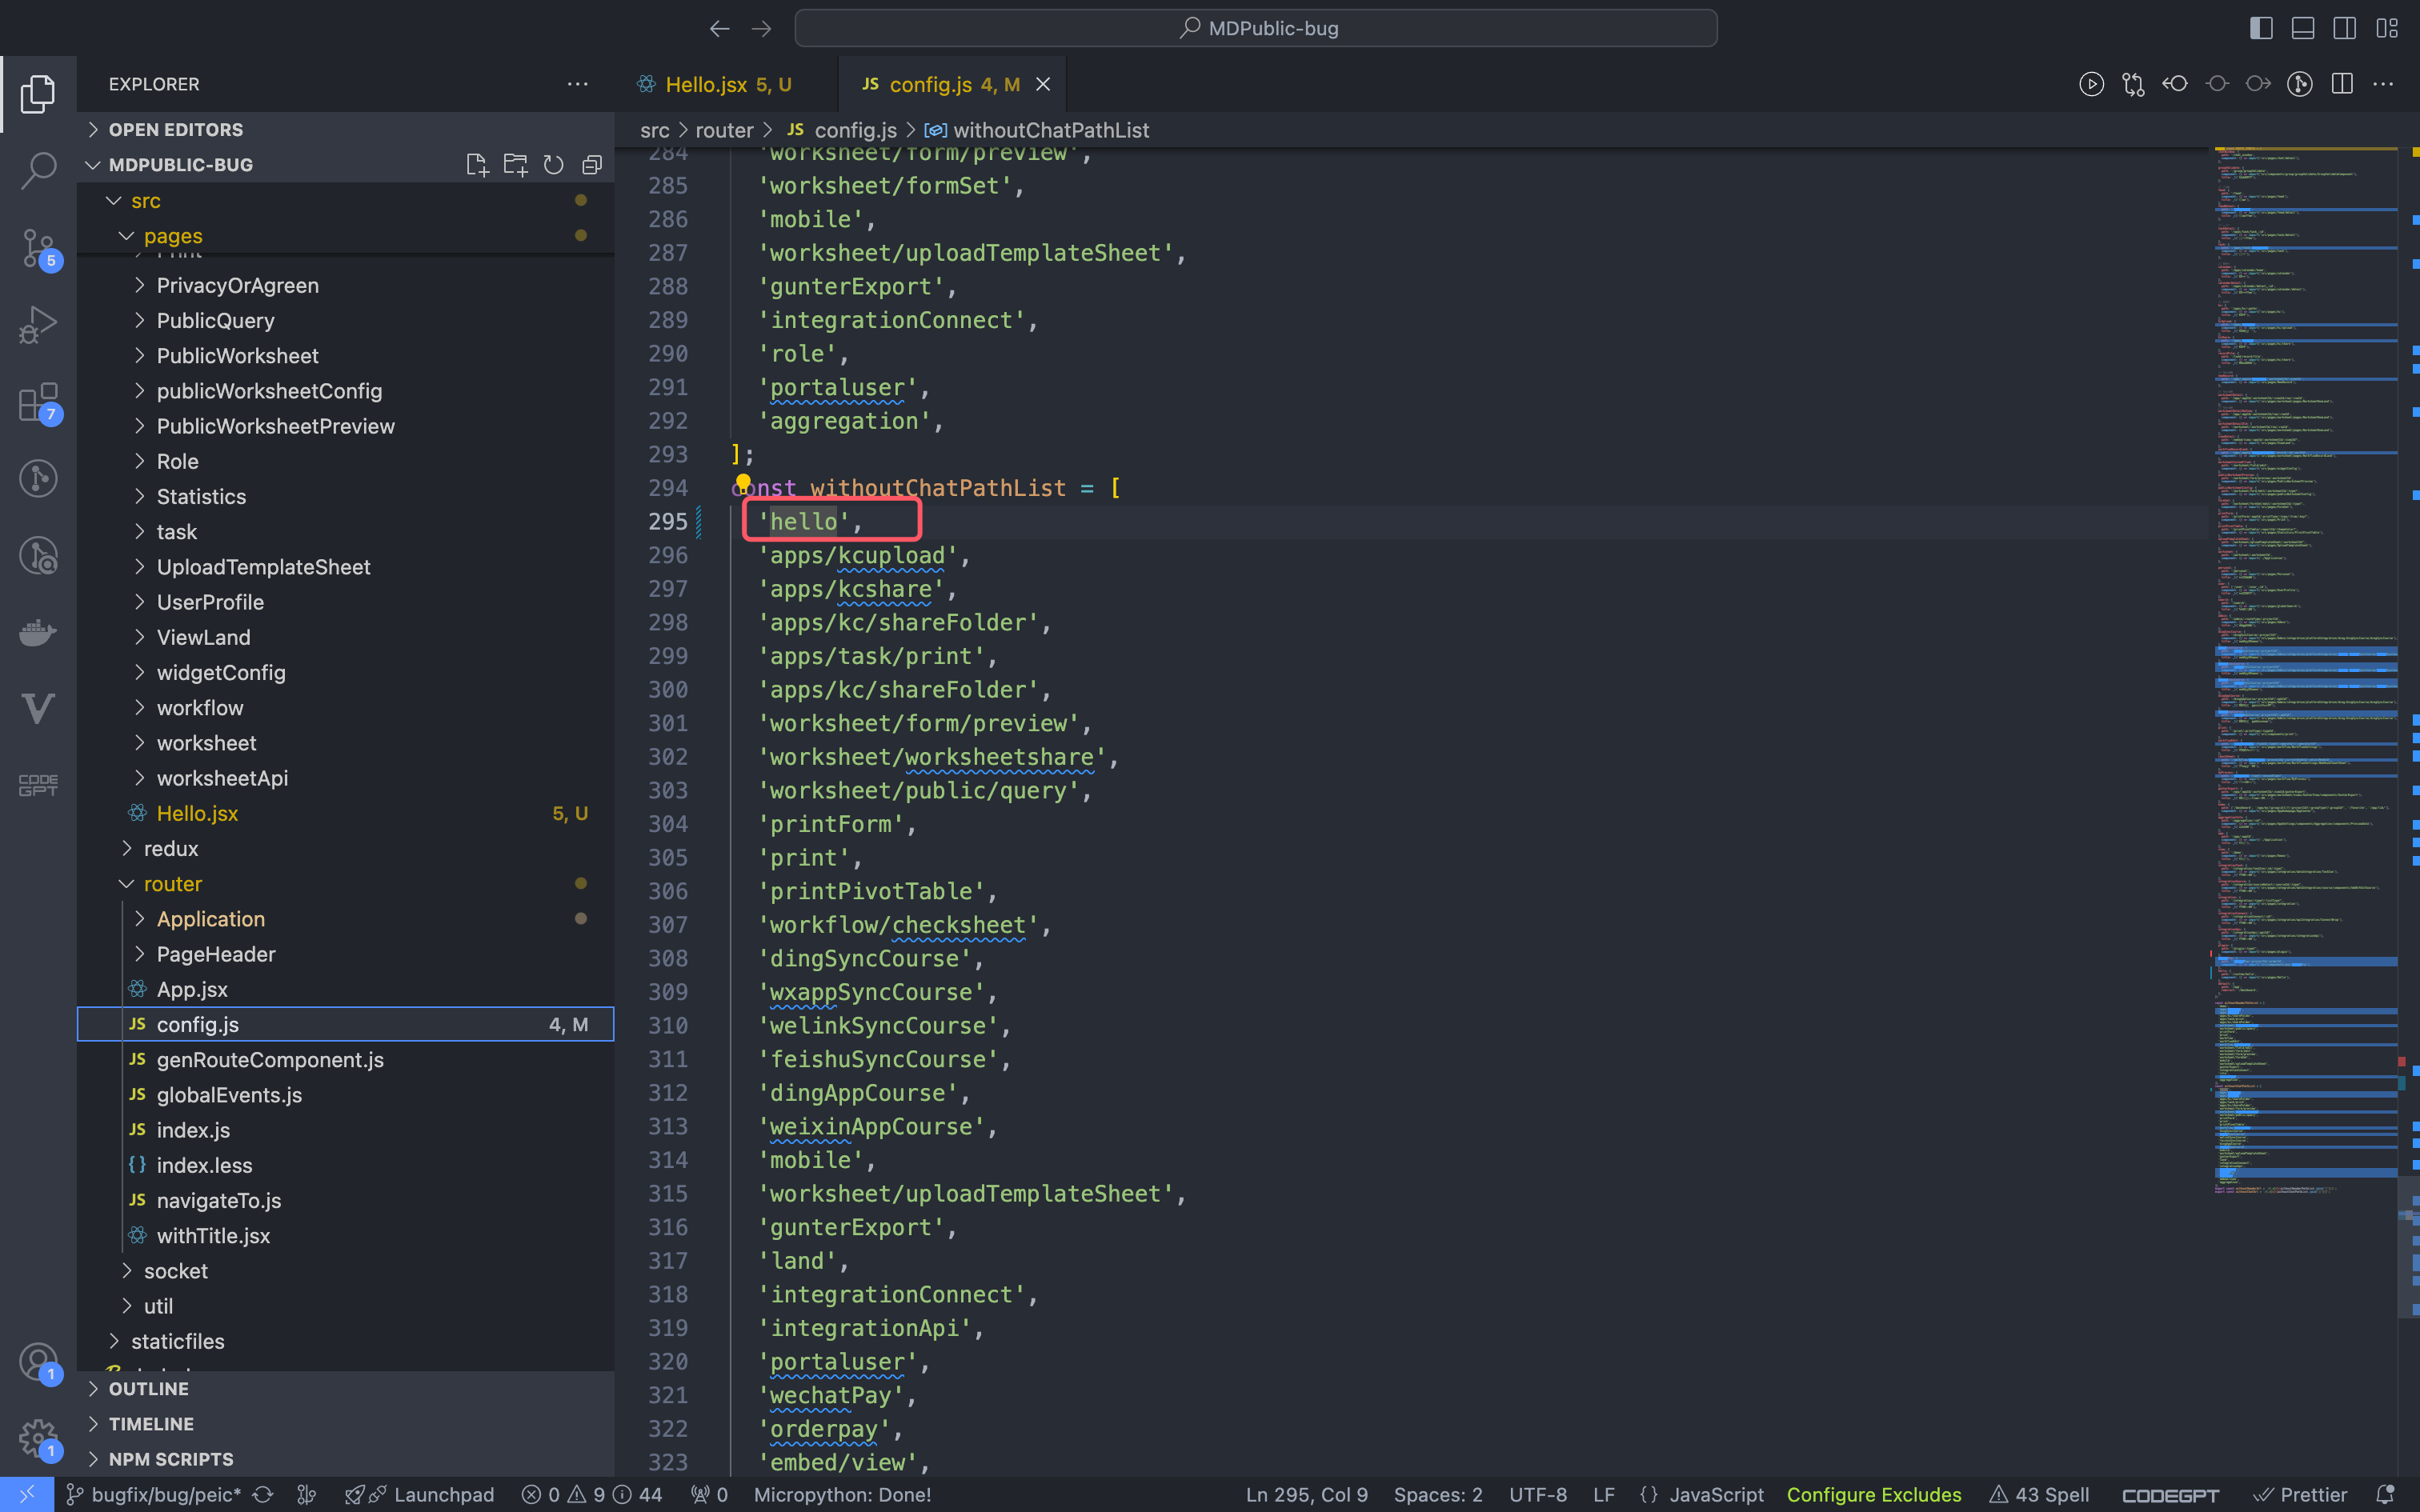Viewport: 2420px width, 1512px height.
Task: Collapse the router folder
Action: [x=346, y=884]
